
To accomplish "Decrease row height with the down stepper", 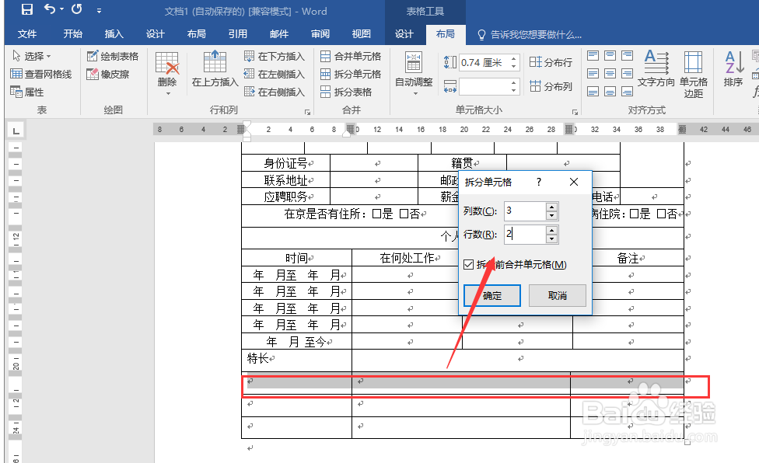I will (x=514, y=66).
